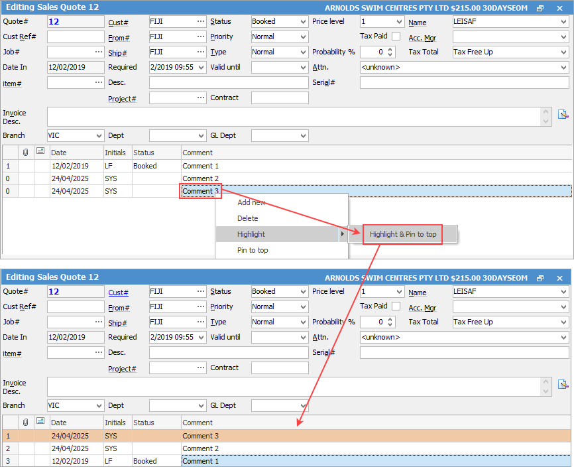Click the paperclip attachment column icon in upper grid
Image resolution: width=574 pixels, height=467 pixels.
point(26,152)
